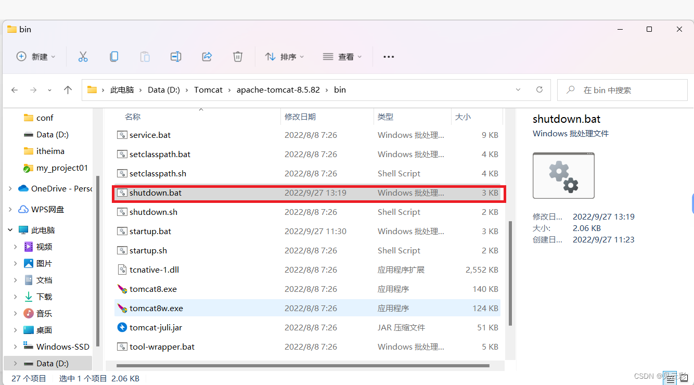Select setclasspath.bat file name
The width and height of the screenshot is (694, 385).
[x=160, y=154]
